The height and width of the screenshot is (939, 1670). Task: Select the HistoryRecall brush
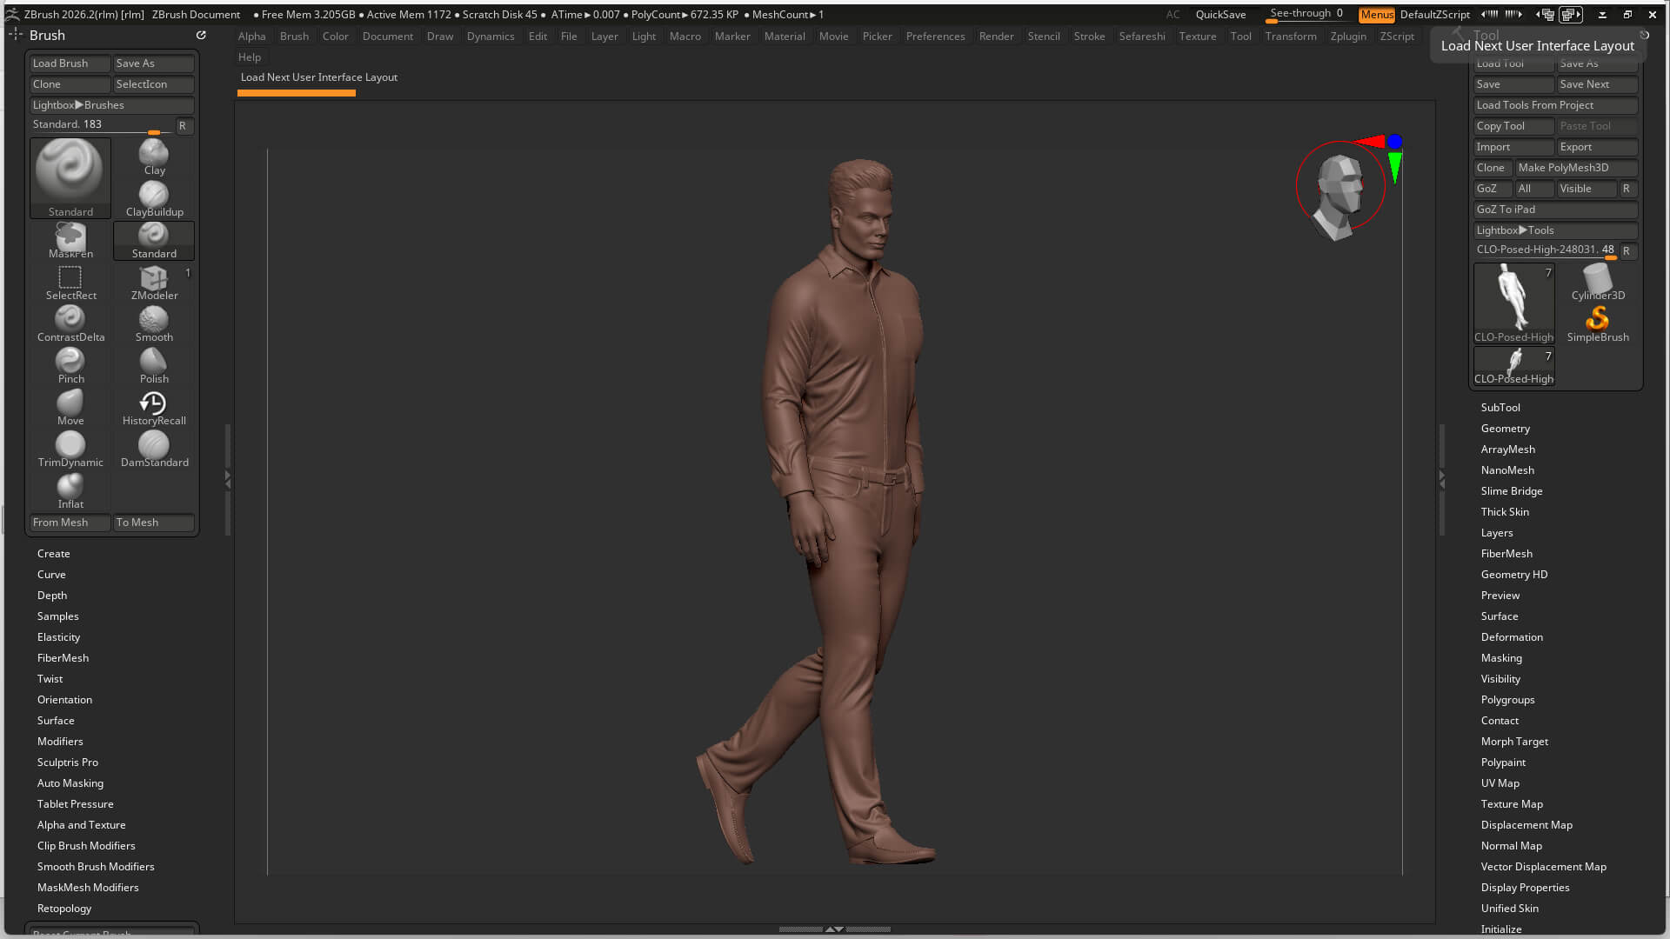click(x=154, y=408)
